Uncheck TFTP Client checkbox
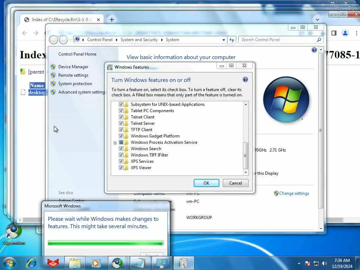This screenshot has width=360, height=270. pos(121,129)
